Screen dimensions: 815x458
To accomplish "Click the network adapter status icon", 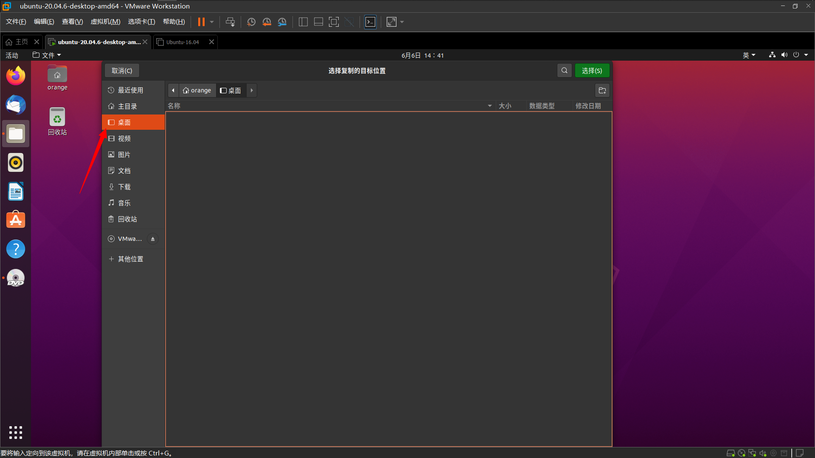I will pyautogui.click(x=752, y=453).
